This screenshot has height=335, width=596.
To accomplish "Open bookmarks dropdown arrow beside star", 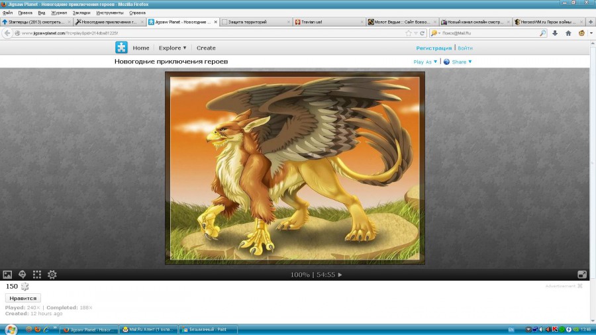I will point(415,33).
